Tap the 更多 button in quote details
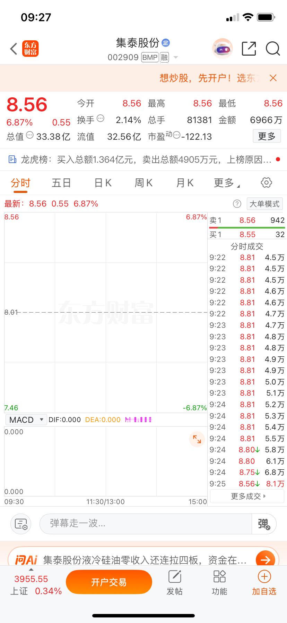This screenshot has width=287, height=623. tap(267, 136)
